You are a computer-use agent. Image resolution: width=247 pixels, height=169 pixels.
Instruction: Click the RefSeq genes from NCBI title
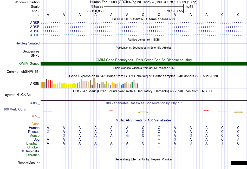(144, 40)
